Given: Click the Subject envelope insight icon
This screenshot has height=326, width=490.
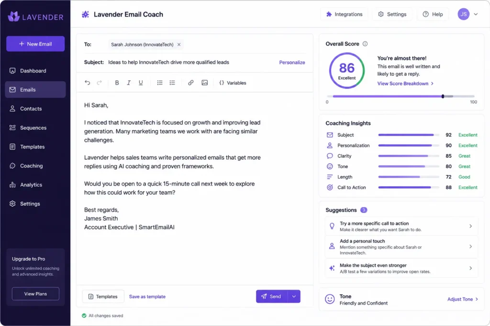Looking at the screenshot, I should [330, 135].
